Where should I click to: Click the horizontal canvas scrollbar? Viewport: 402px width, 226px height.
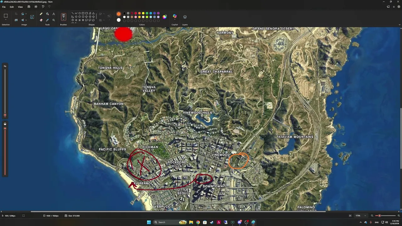pos(178,212)
